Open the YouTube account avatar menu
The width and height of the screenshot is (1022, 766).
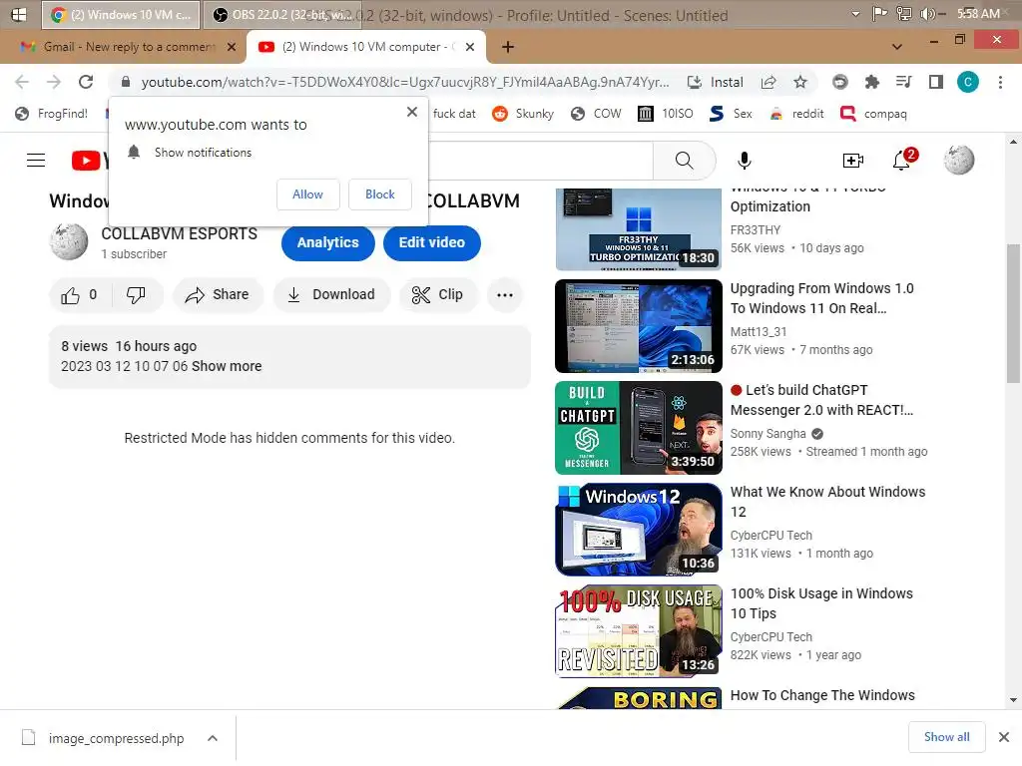(x=959, y=161)
